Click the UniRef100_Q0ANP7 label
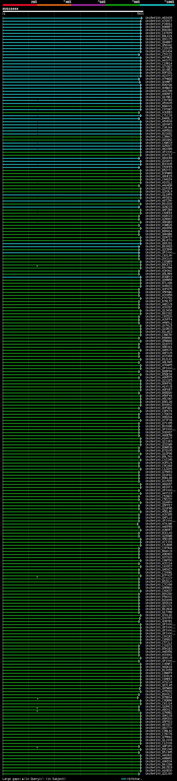177x781 pixels. (x=159, y=82)
